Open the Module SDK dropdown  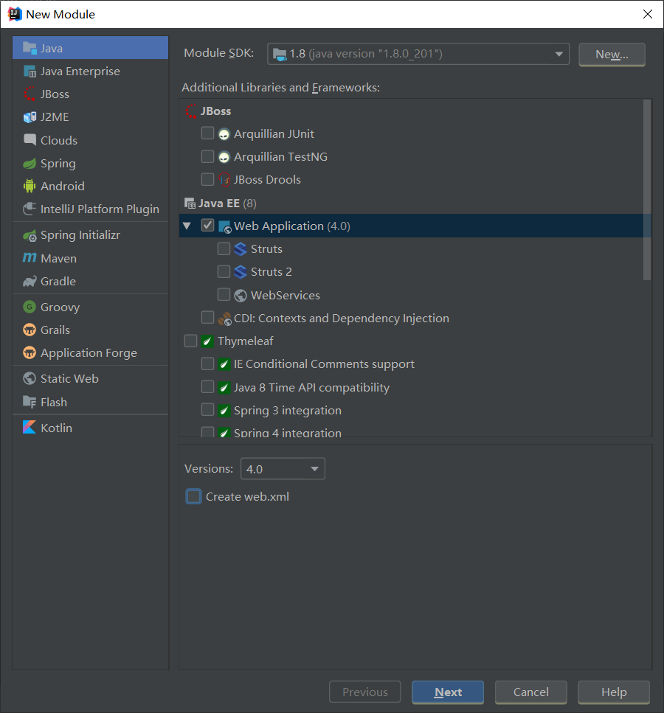click(x=418, y=54)
